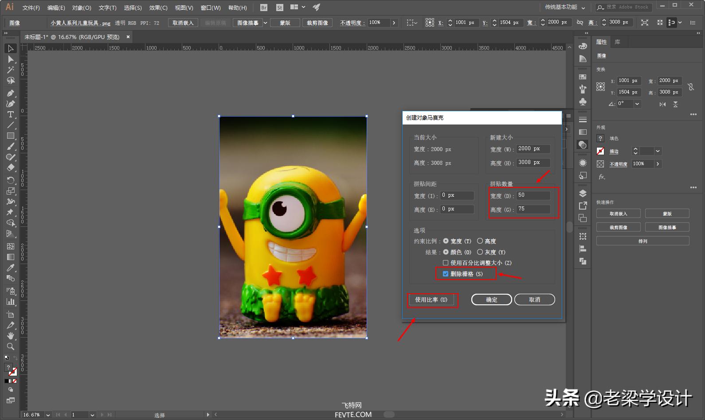Image resolution: width=705 pixels, height=420 pixels.
Task: Switch to the 库 panel tab
Action: (x=617, y=42)
